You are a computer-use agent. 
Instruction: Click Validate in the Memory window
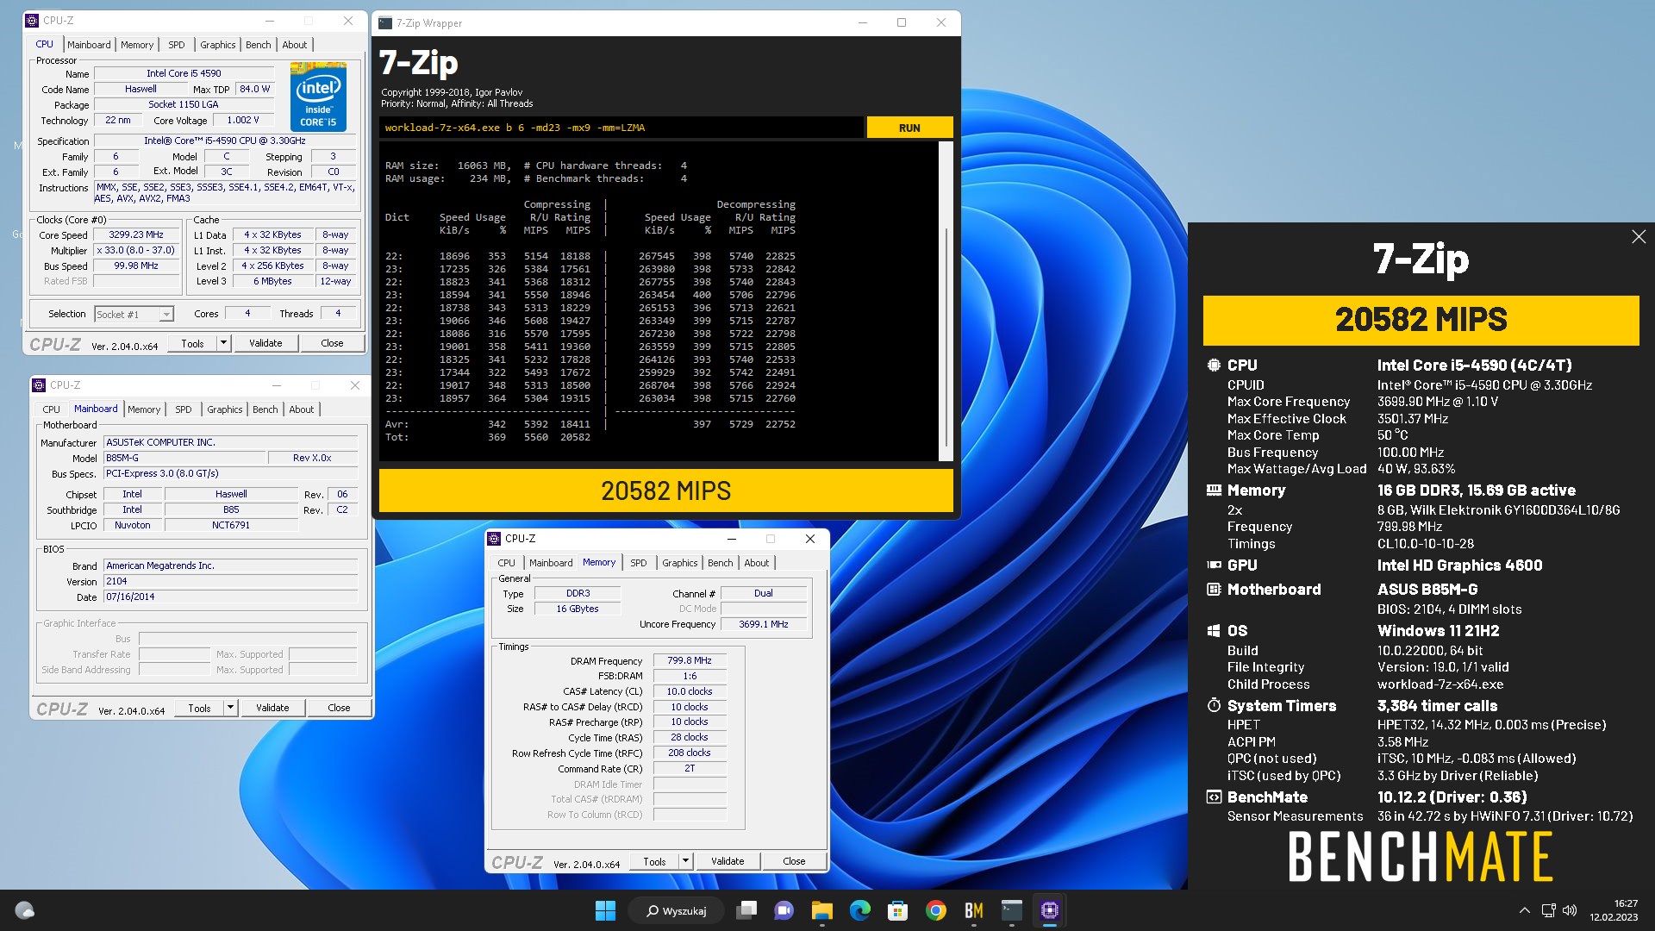[728, 861]
